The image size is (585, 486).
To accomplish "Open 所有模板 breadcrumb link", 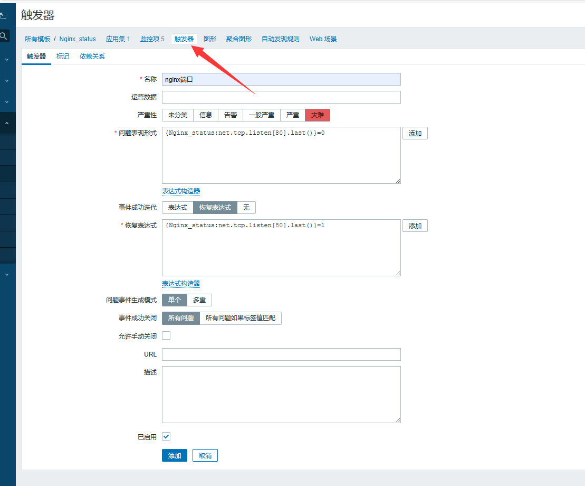I will (37, 39).
